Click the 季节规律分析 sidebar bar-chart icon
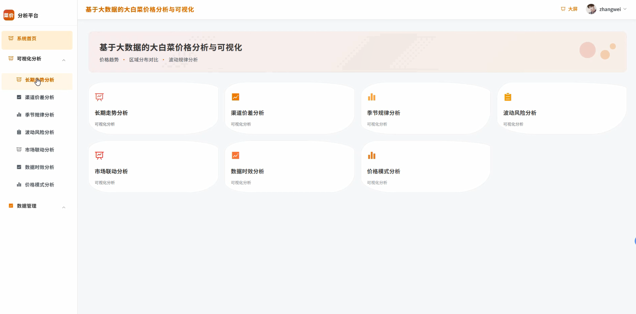This screenshot has width=636, height=314. [19, 115]
